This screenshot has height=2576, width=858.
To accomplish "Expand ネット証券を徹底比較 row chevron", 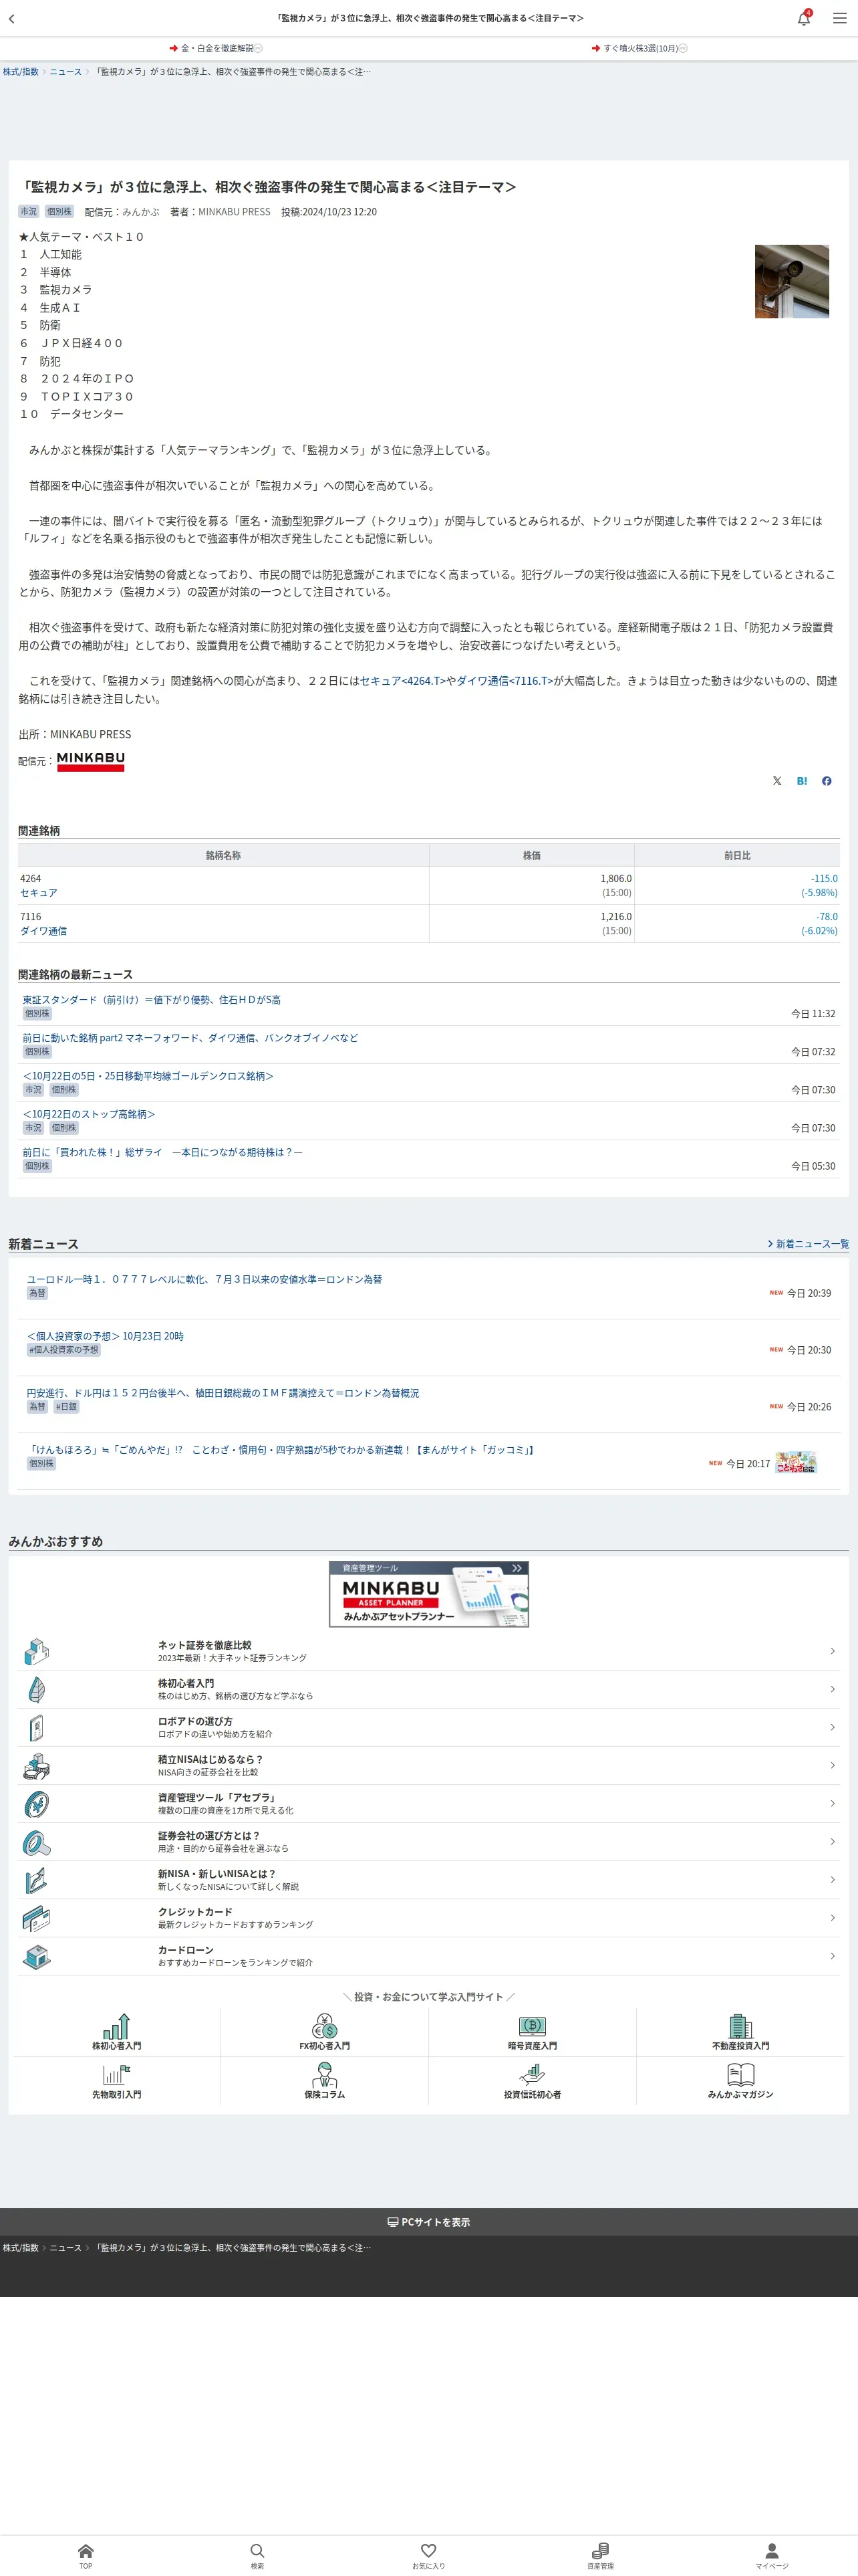I will pyautogui.click(x=833, y=1651).
